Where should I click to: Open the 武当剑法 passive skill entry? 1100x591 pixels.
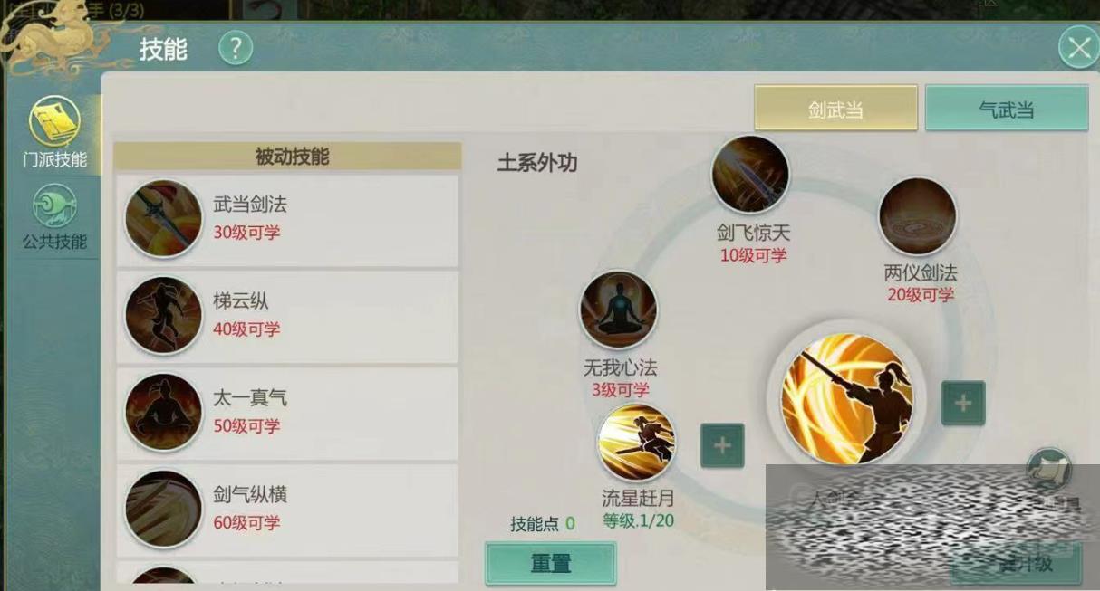coord(288,218)
